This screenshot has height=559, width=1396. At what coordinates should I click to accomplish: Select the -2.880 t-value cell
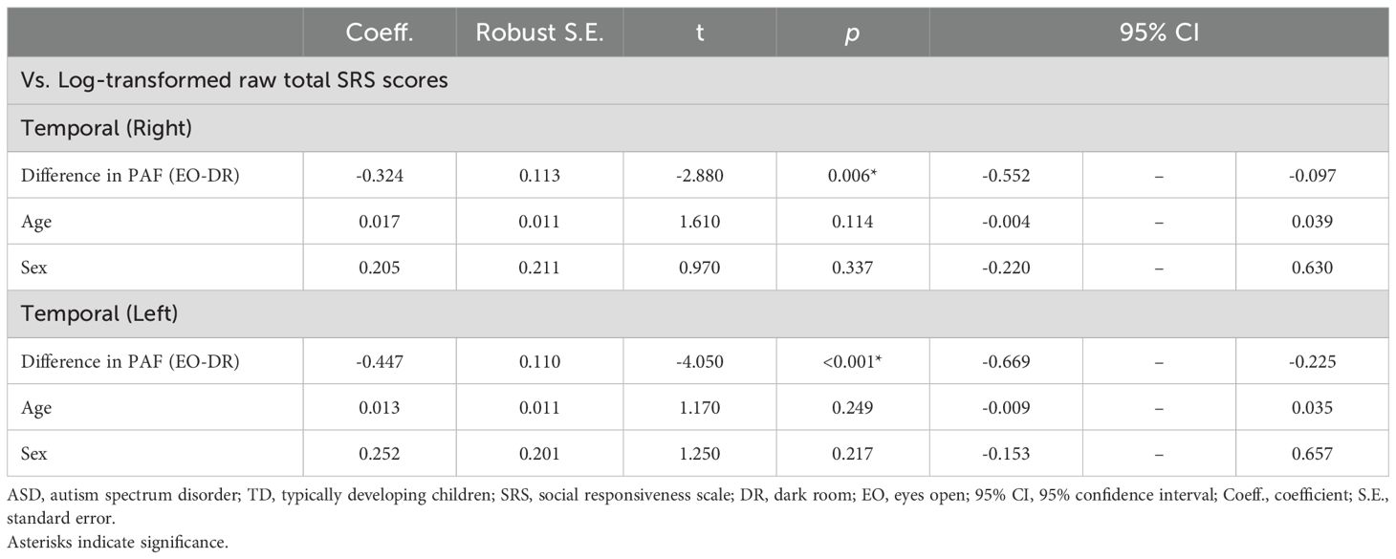(x=699, y=175)
